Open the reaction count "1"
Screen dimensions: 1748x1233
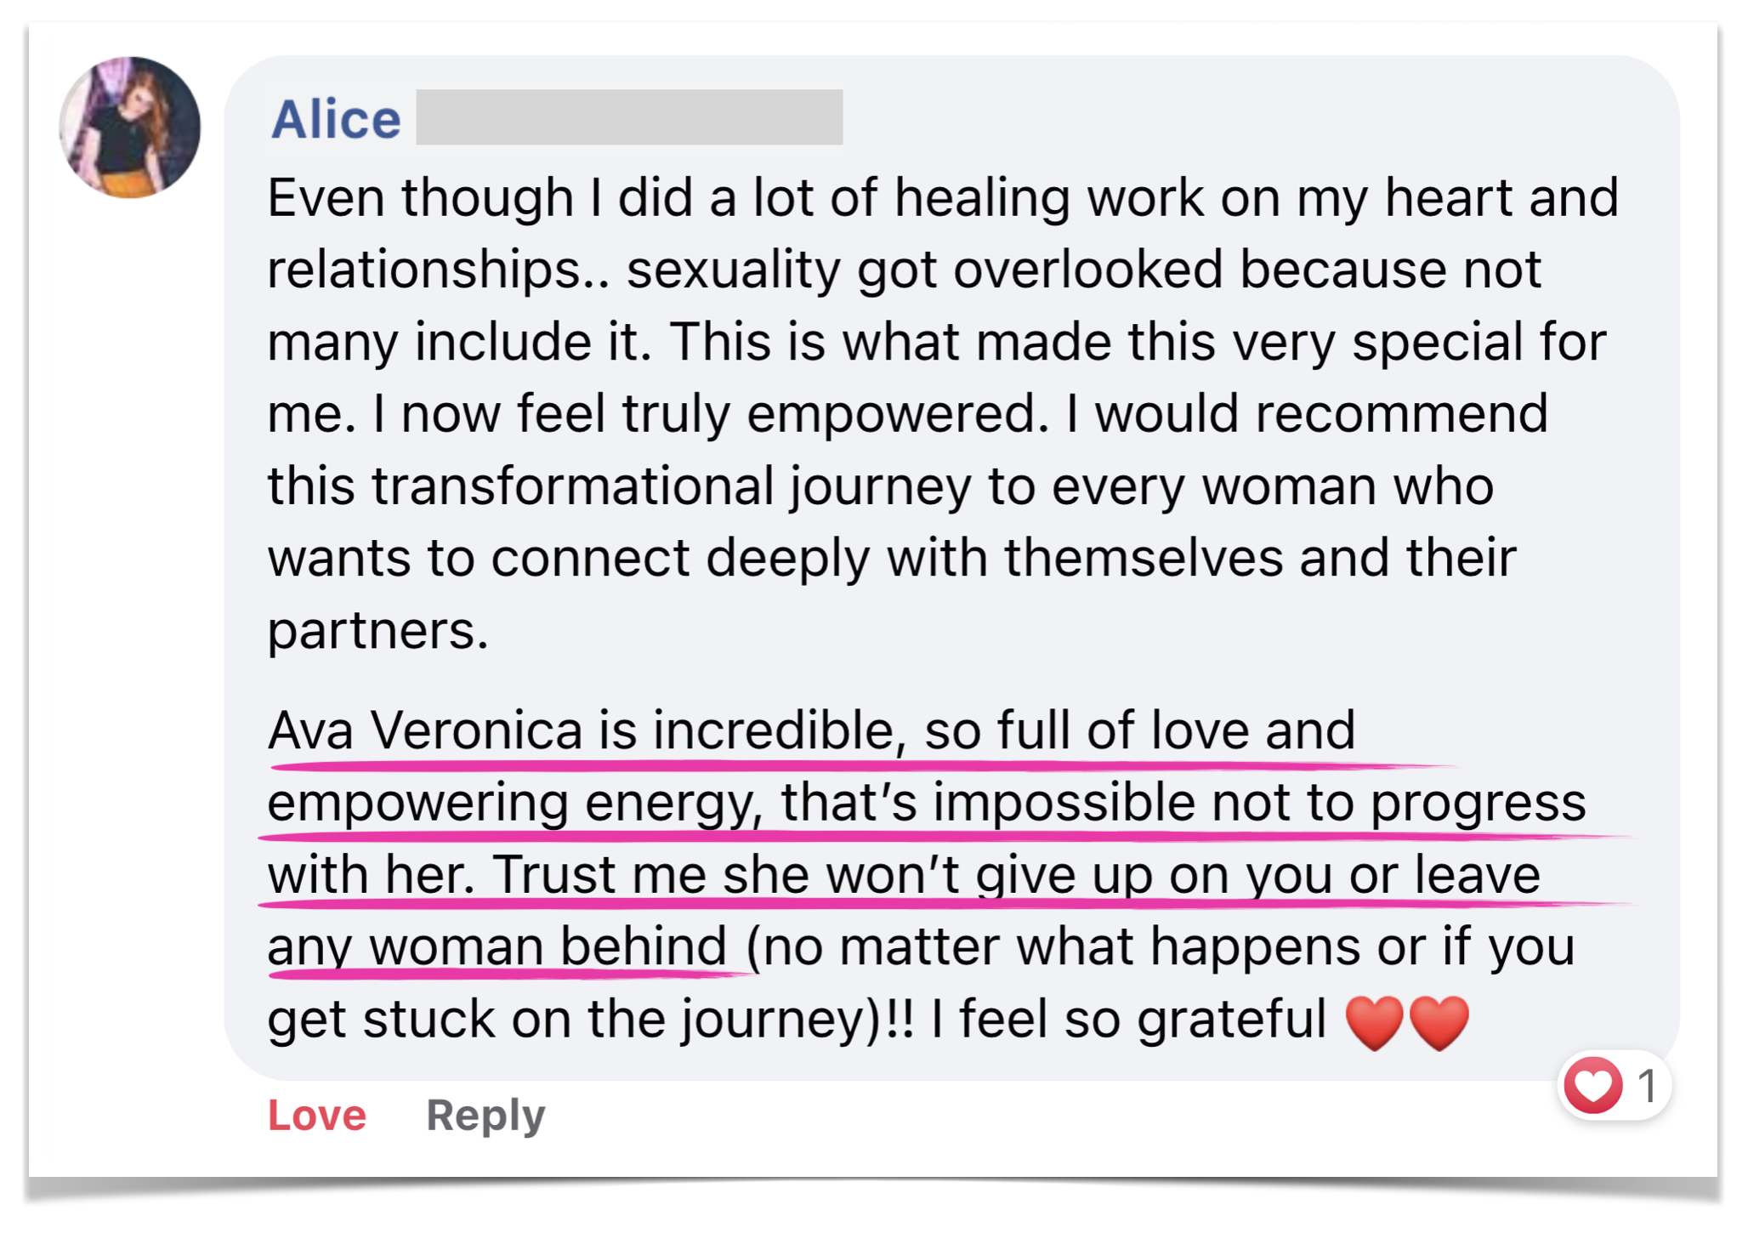pyautogui.click(x=1647, y=1086)
